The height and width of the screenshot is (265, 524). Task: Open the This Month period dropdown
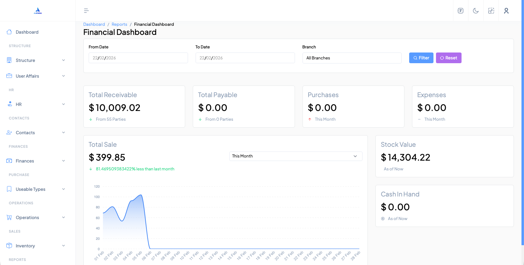[296, 156]
